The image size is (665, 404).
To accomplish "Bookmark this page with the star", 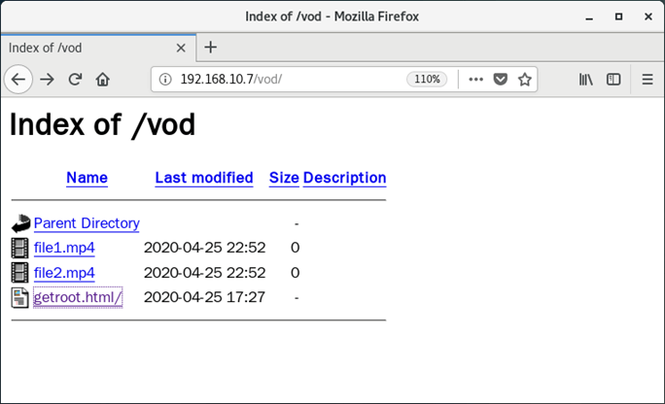I will click(x=525, y=80).
